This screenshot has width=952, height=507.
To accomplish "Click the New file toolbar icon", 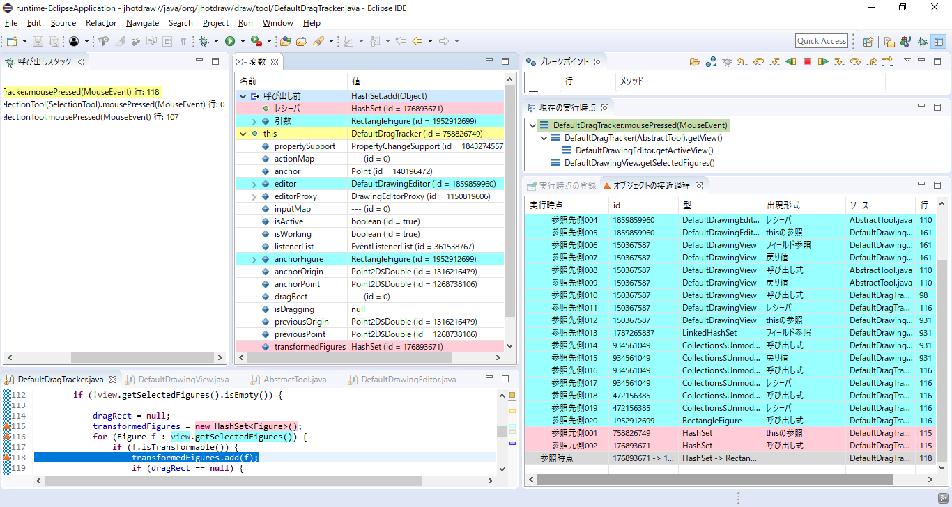I will [x=12, y=41].
